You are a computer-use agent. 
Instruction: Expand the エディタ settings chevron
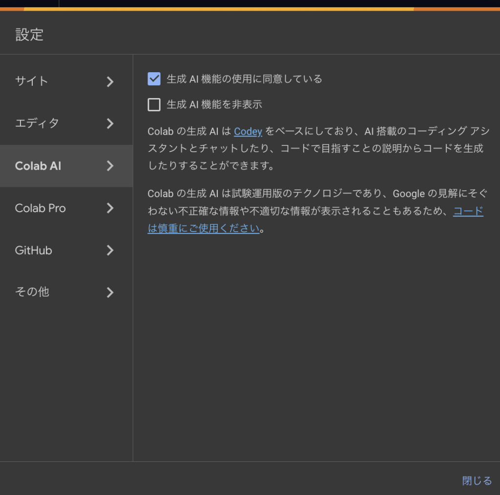[110, 124]
